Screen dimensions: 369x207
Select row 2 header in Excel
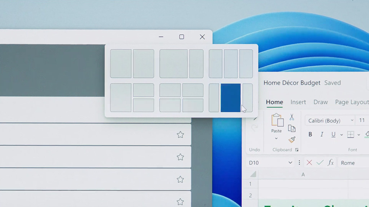250,195
